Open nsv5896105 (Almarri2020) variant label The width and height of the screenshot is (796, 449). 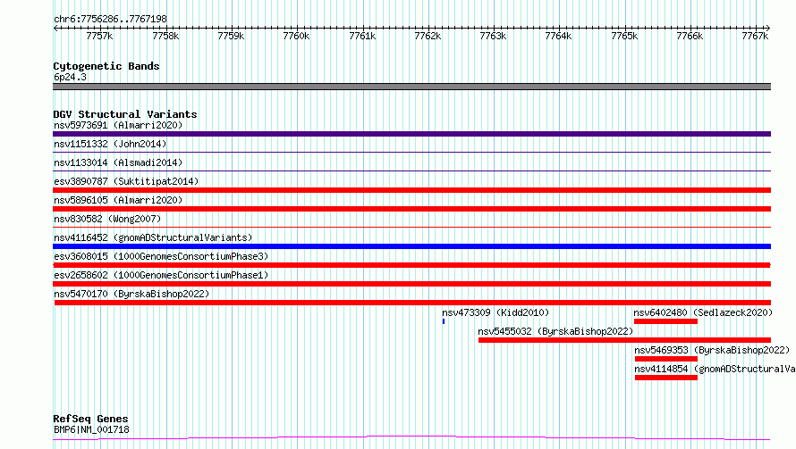click(118, 200)
